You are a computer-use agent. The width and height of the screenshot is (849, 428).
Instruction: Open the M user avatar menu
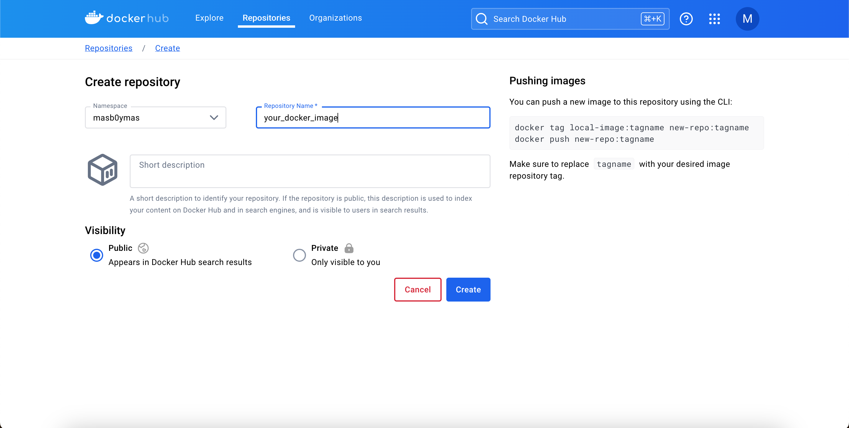[x=747, y=19]
